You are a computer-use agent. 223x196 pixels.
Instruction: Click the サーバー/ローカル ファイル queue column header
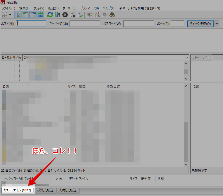tap(25, 179)
